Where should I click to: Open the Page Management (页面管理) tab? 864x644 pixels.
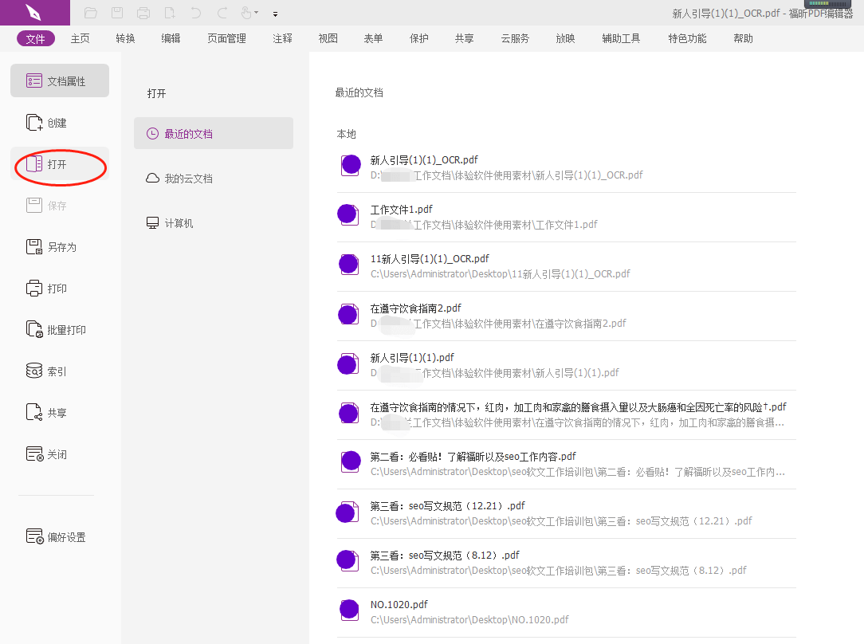tap(226, 38)
